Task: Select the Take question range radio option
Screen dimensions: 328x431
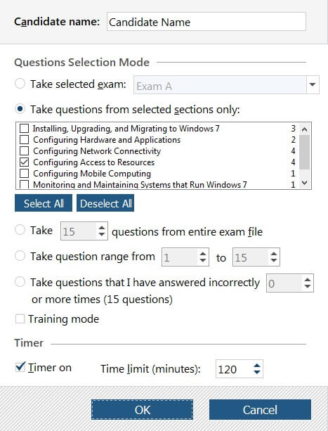Action: (x=20, y=256)
